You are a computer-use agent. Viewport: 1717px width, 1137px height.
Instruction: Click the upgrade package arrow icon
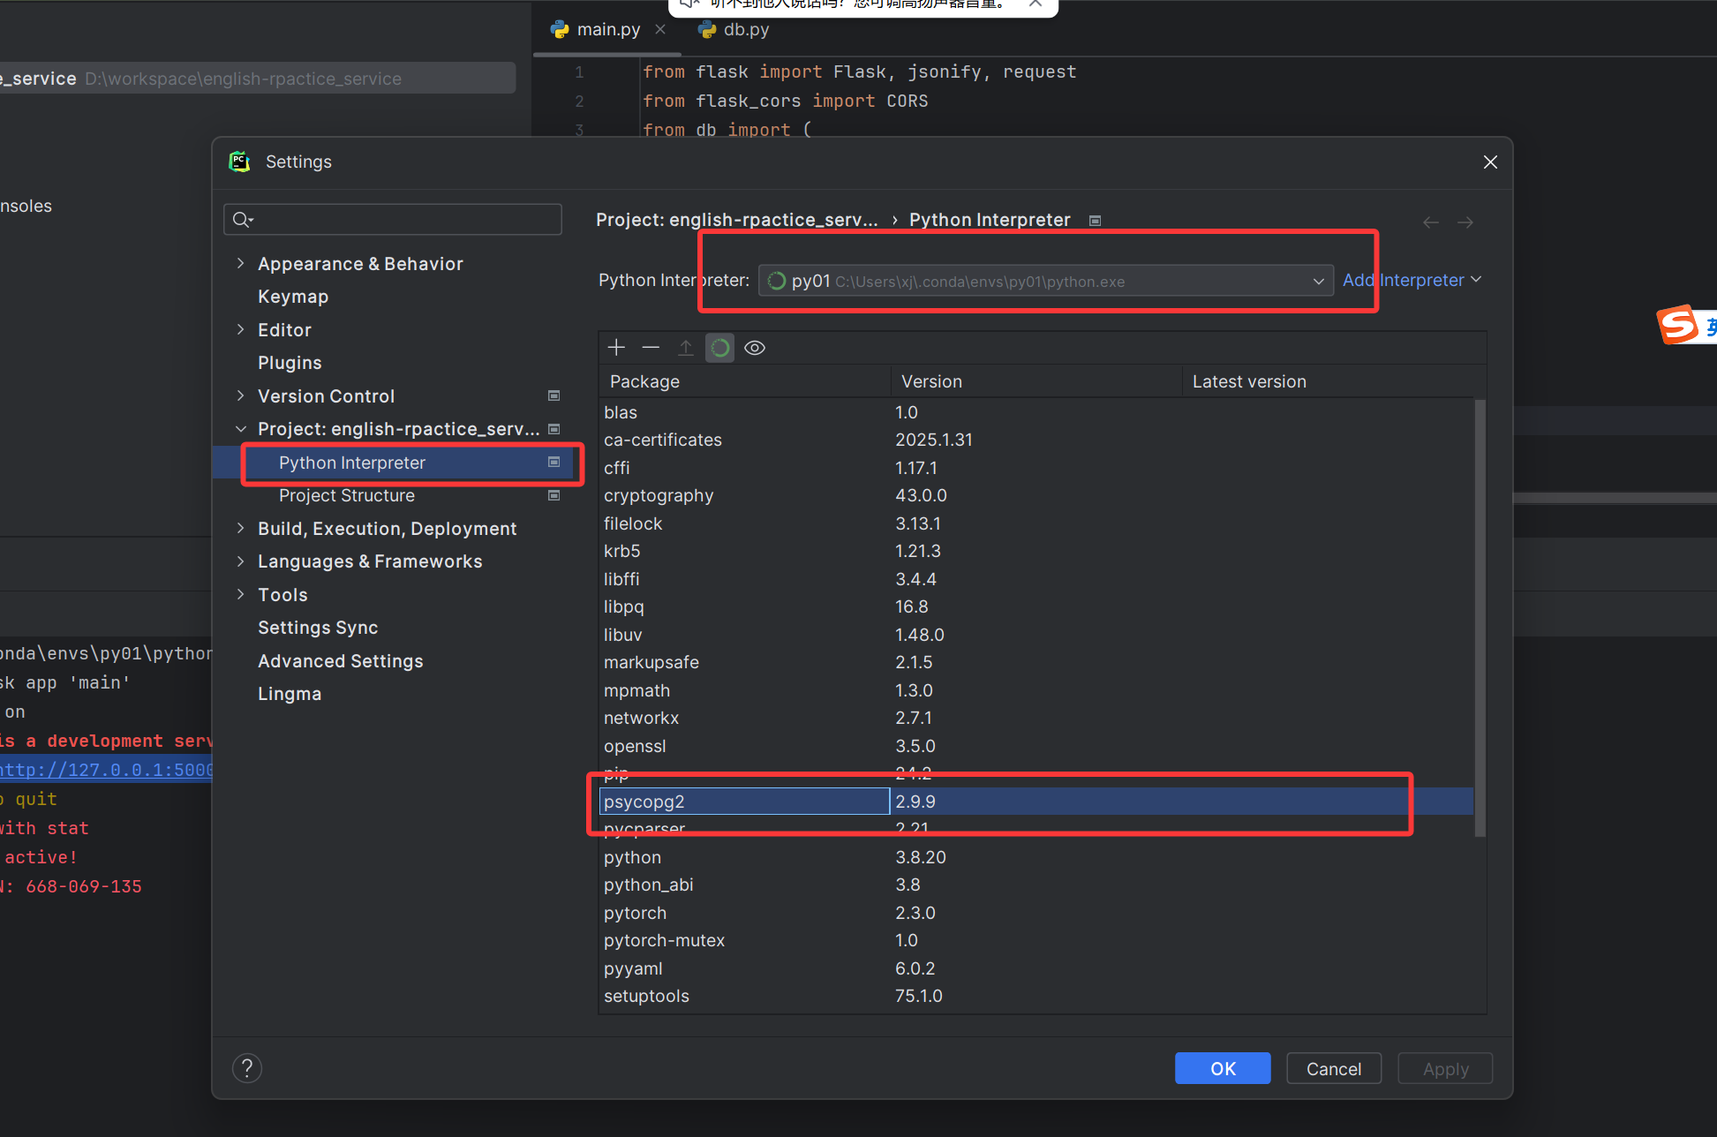pos(685,348)
